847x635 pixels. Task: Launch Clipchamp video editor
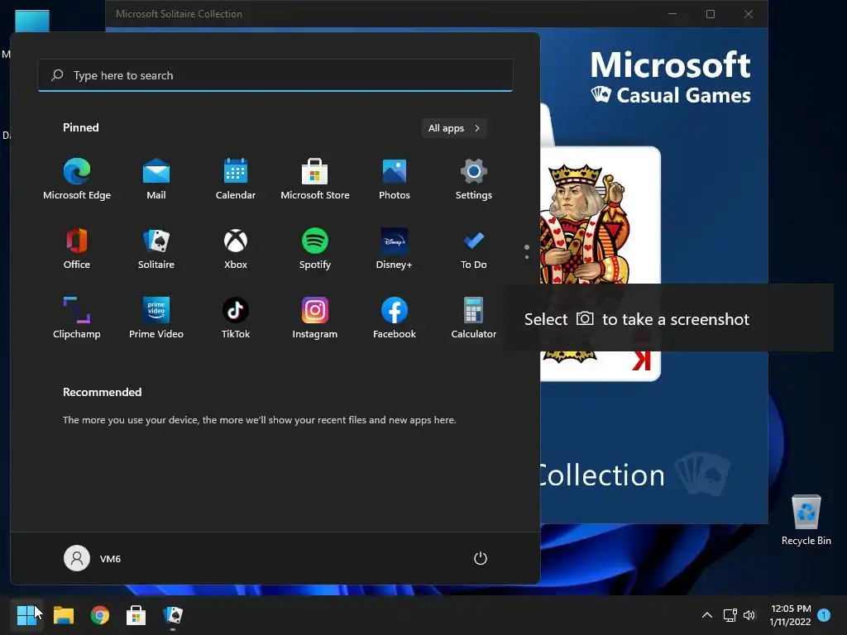click(x=77, y=317)
